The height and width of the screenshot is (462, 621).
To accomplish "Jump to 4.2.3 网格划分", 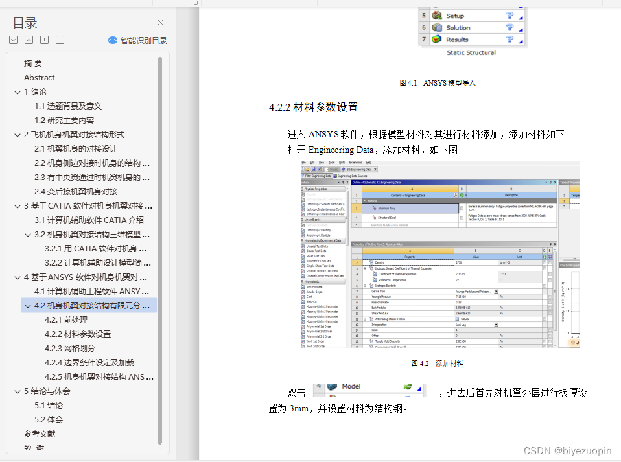I will click(71, 348).
